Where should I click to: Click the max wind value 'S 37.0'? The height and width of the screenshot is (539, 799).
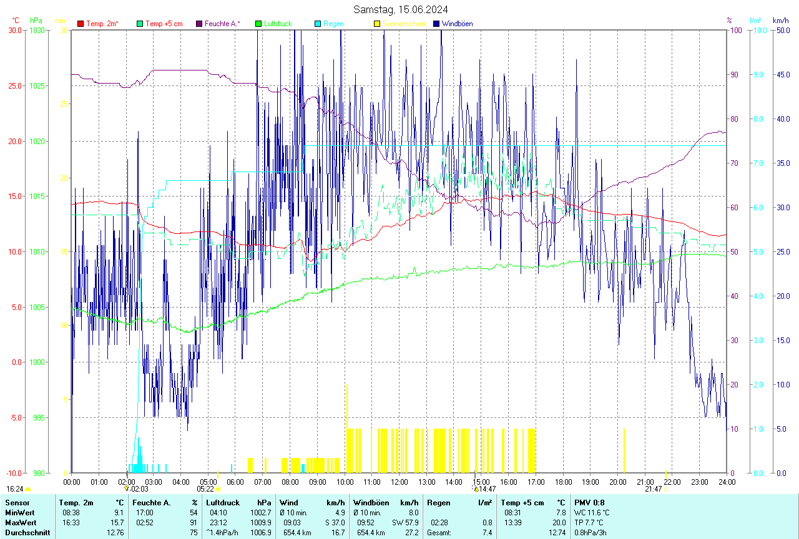click(335, 523)
